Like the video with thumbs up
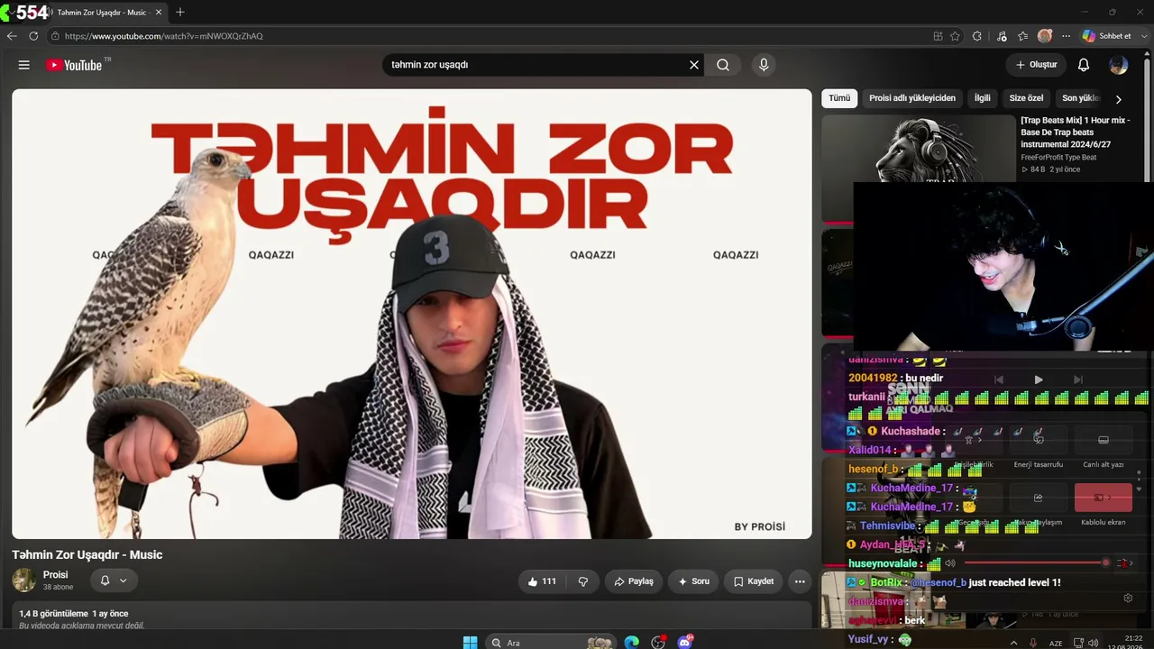The image size is (1154, 649). 542,581
